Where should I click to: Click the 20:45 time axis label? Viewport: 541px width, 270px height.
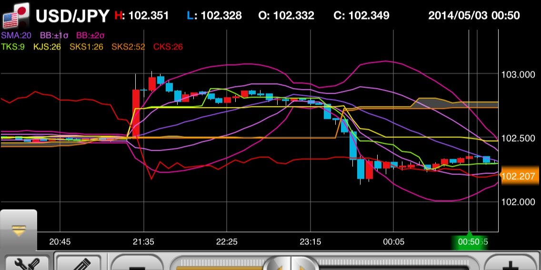tap(60, 242)
